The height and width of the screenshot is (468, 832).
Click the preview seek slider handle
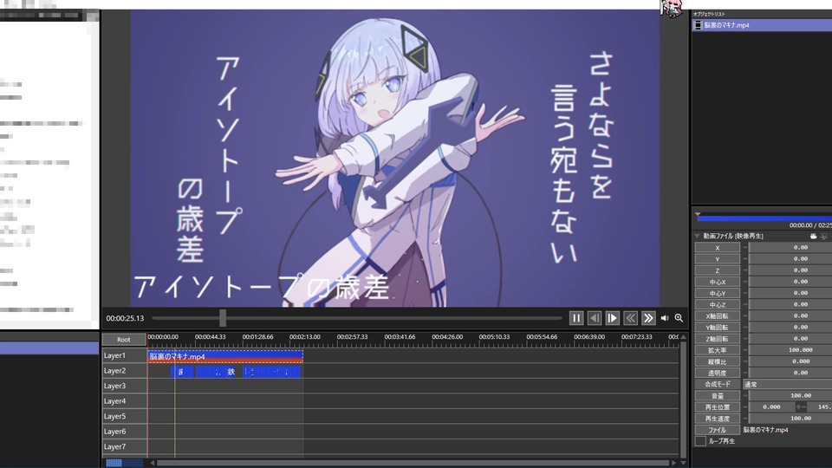223,318
